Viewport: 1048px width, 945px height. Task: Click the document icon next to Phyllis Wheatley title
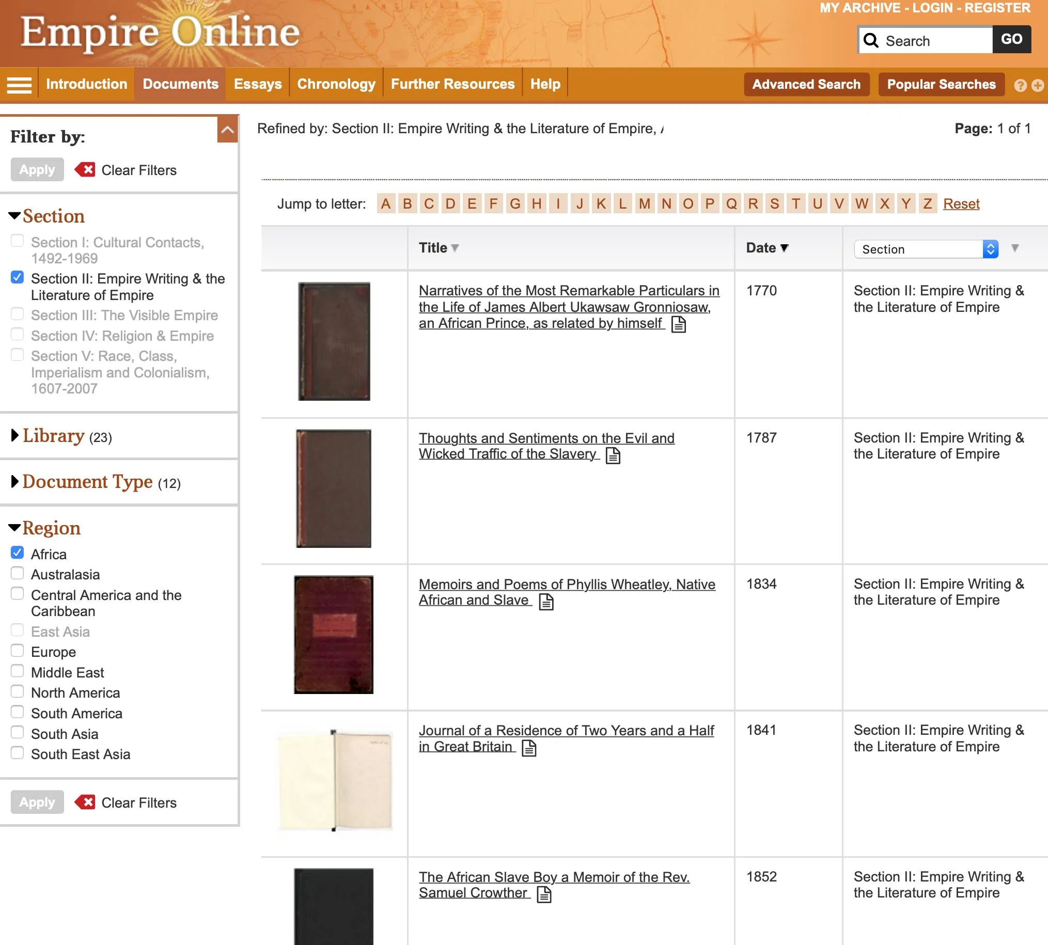tap(546, 601)
